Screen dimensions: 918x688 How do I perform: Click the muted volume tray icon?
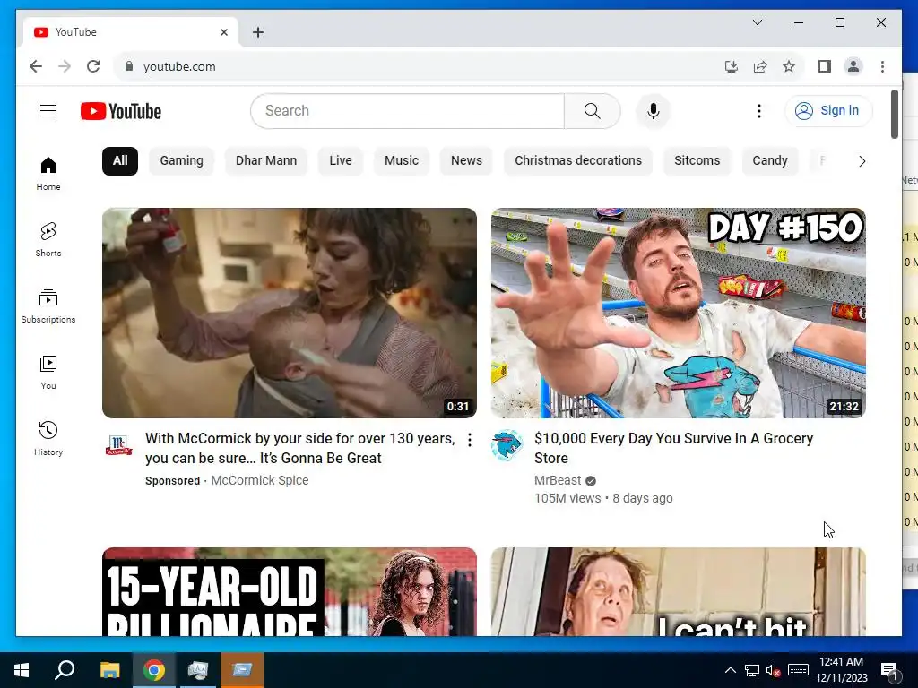774,670
